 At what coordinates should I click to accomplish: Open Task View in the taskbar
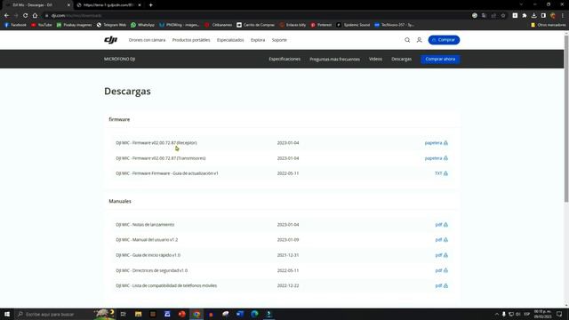pos(124,314)
